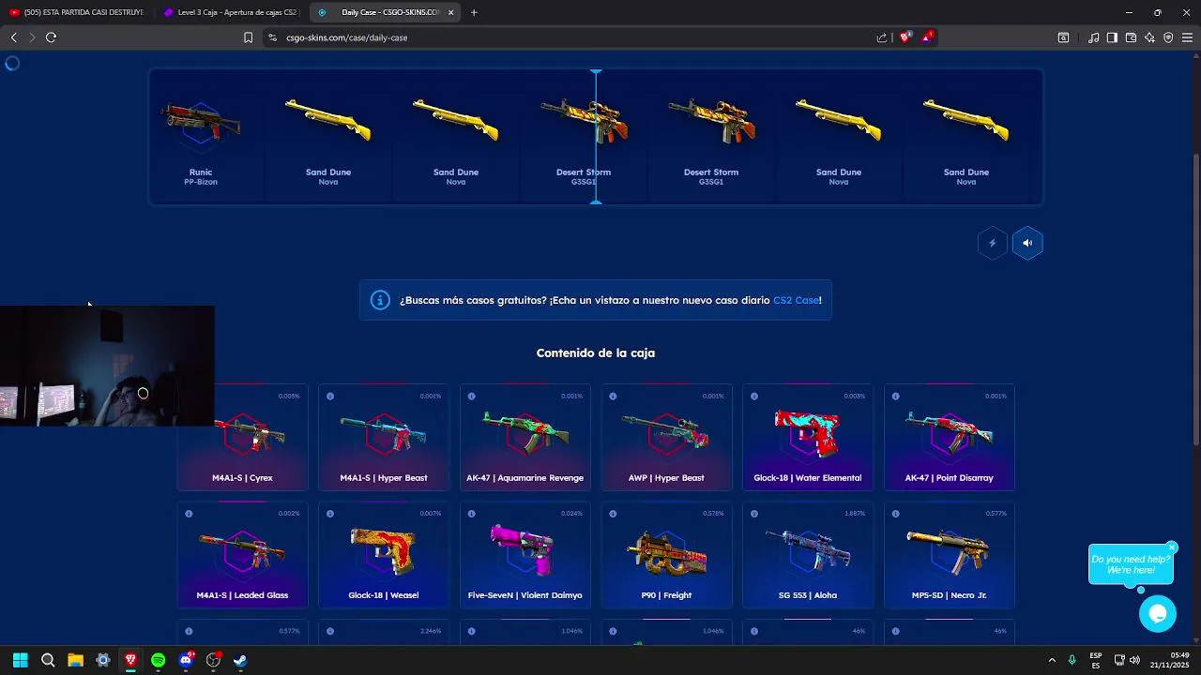Select the Glock-18 | Water Elemental skin image
Viewport: 1201px width, 675px height.
click(807, 433)
